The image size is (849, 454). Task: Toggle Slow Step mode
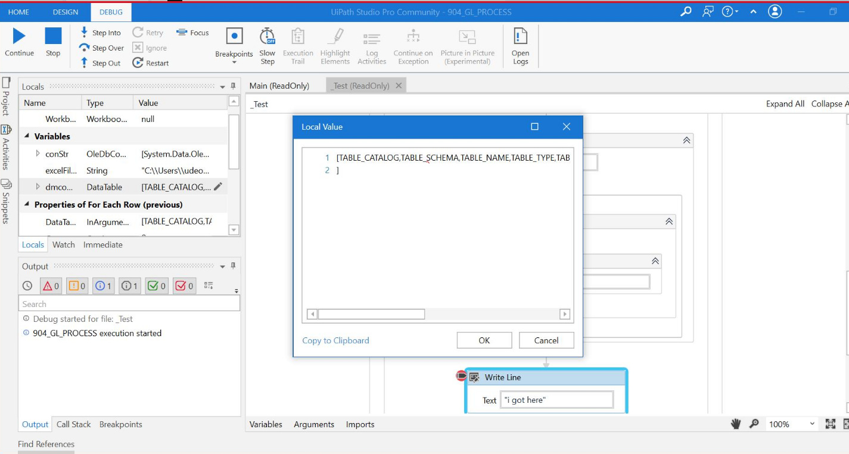[268, 46]
